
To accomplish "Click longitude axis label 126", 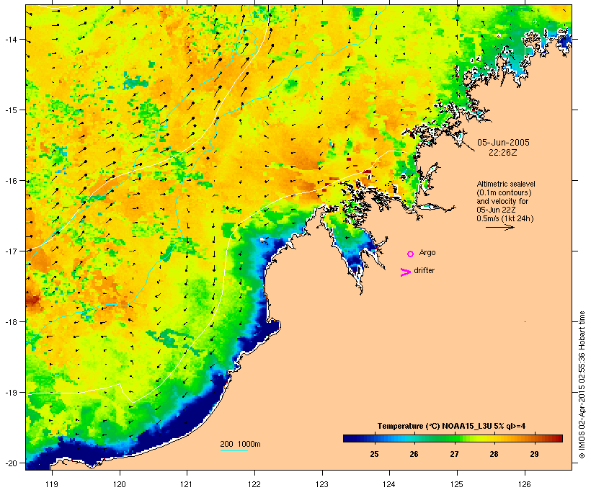I will [524, 484].
